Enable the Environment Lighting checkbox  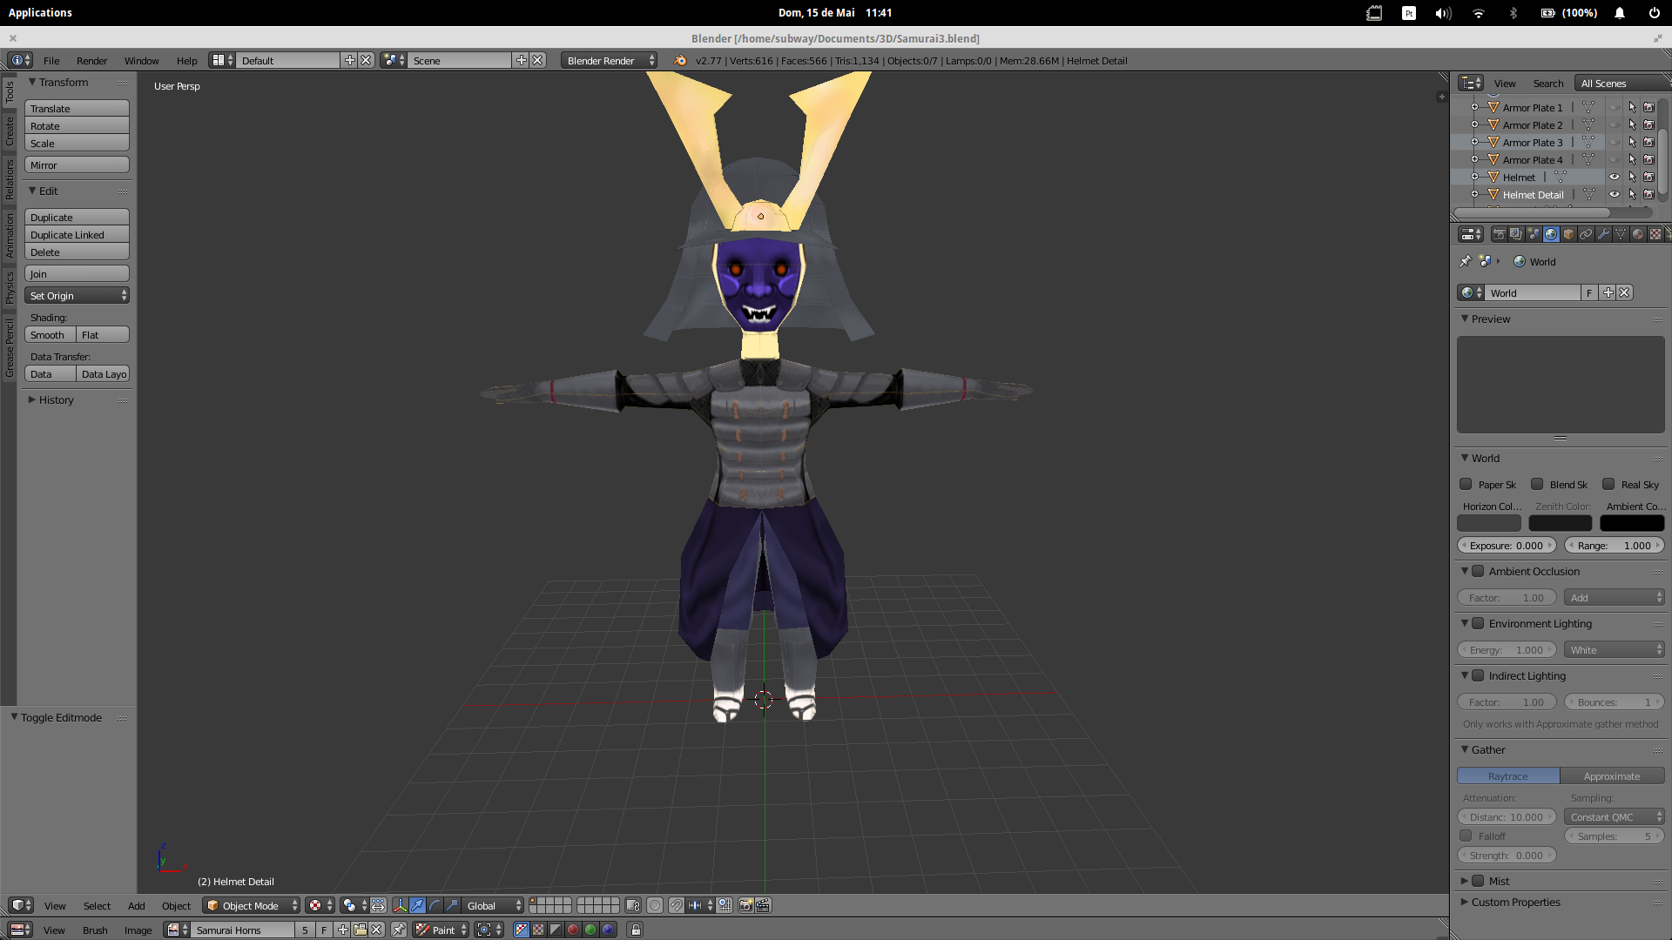pyautogui.click(x=1478, y=623)
